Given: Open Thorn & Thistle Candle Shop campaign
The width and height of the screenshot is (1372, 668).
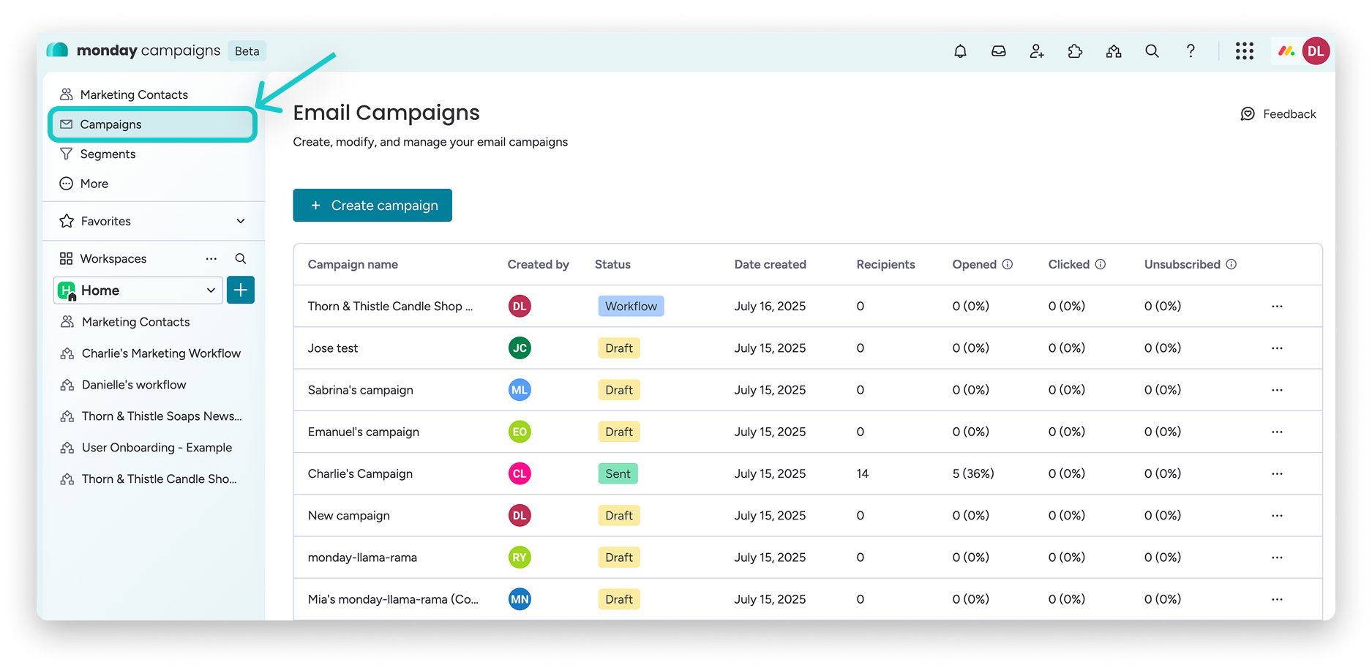Looking at the screenshot, I should coord(390,307).
